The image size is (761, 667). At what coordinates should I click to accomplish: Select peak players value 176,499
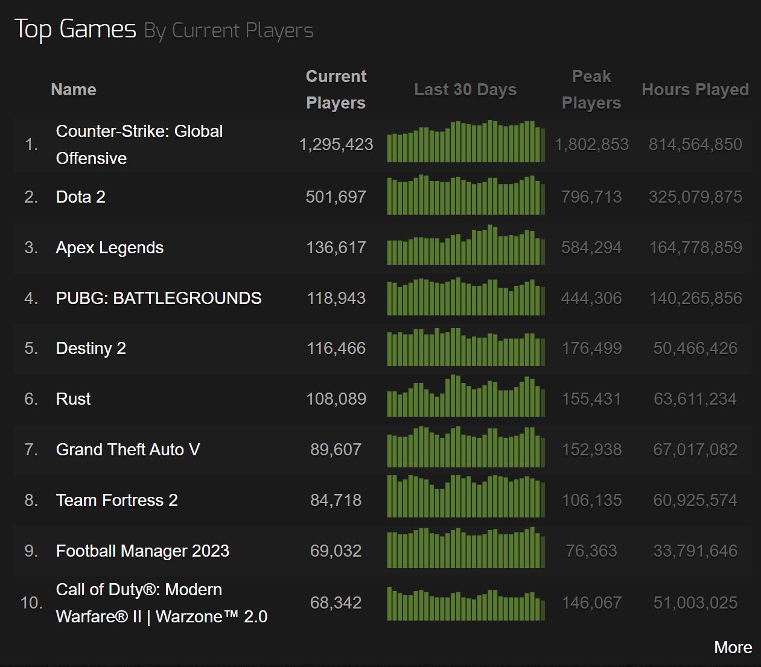[x=591, y=348]
